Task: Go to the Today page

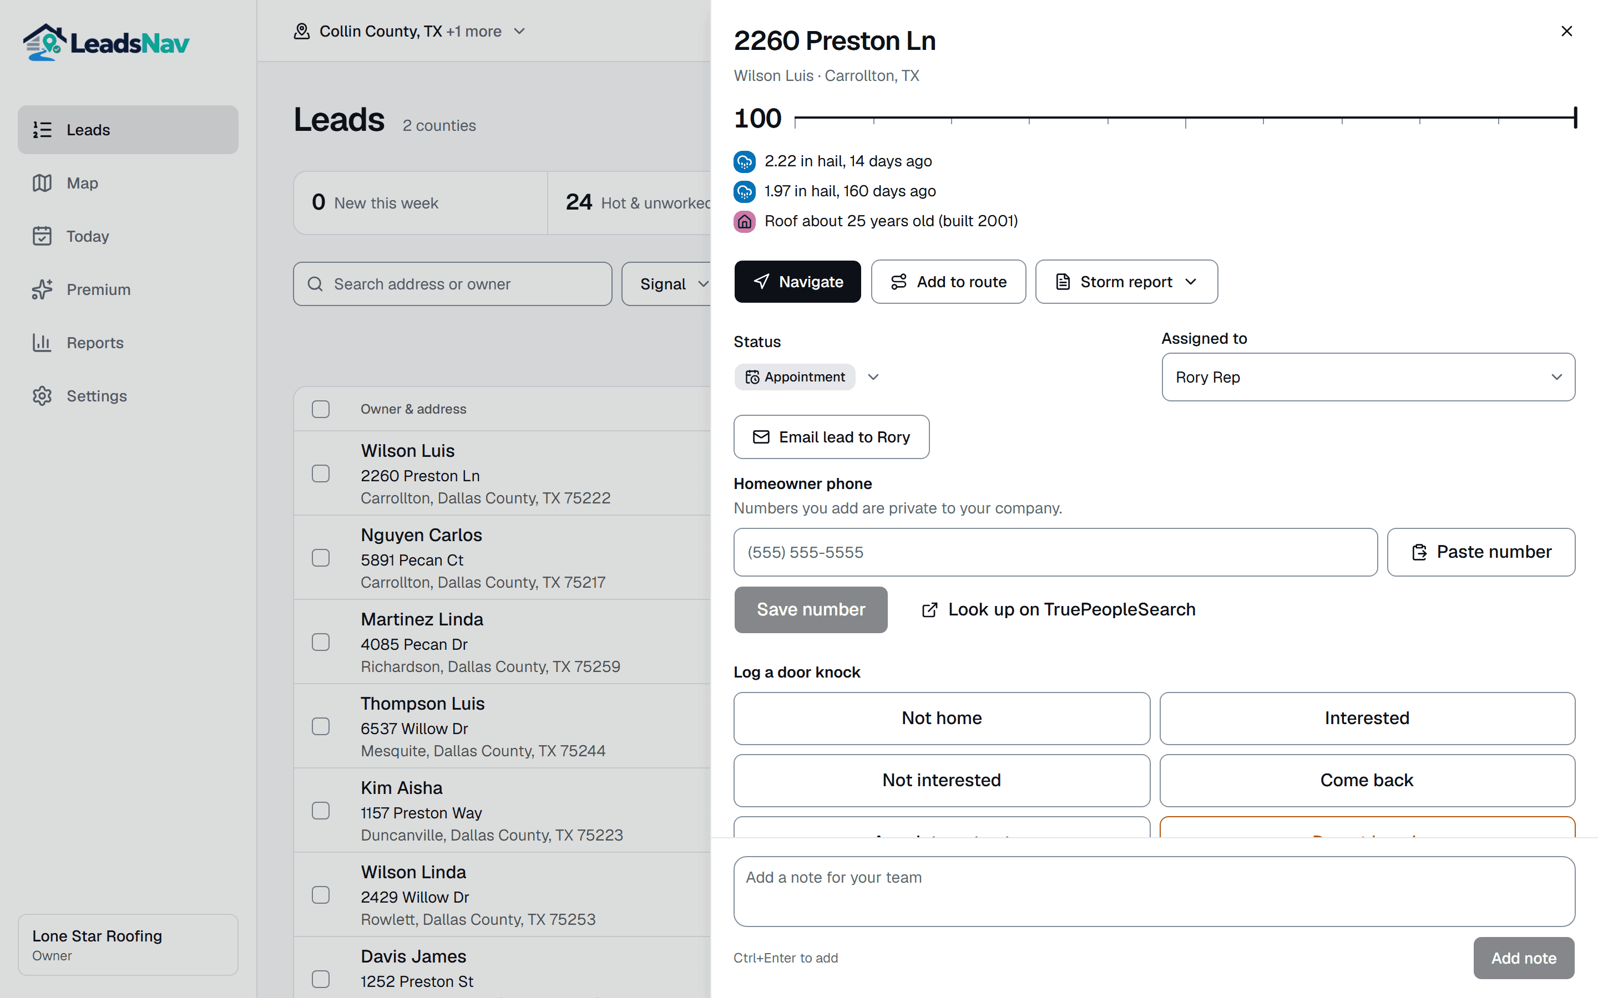Action: click(x=128, y=236)
